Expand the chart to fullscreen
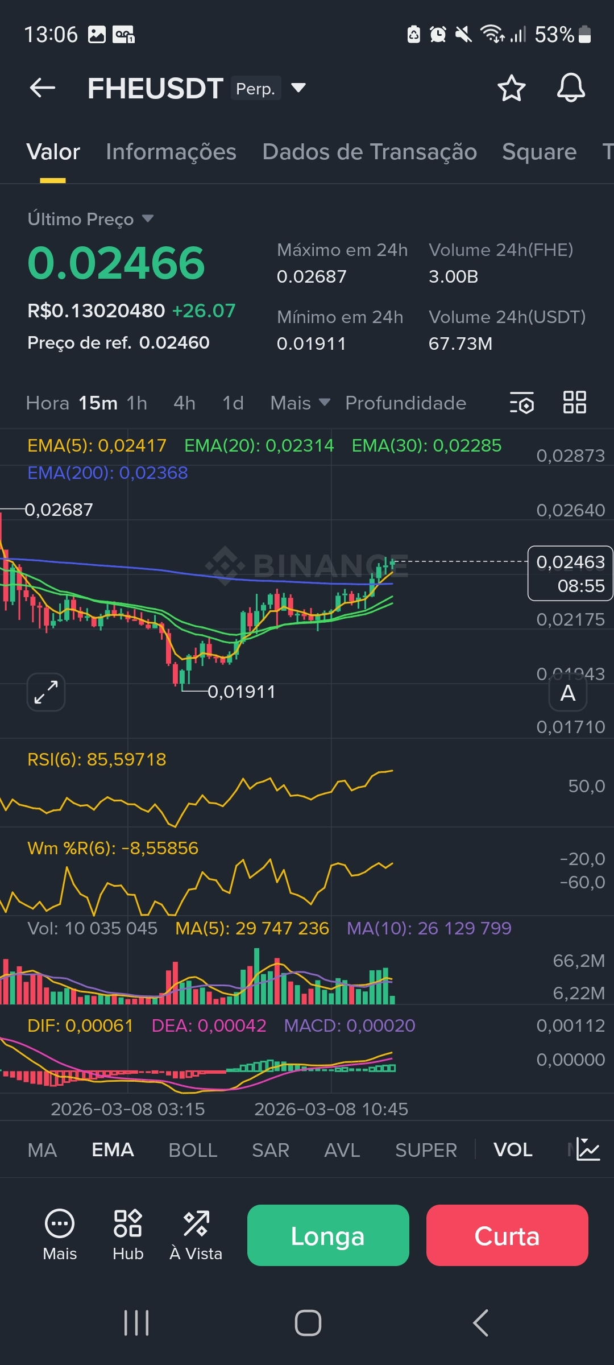 [46, 692]
